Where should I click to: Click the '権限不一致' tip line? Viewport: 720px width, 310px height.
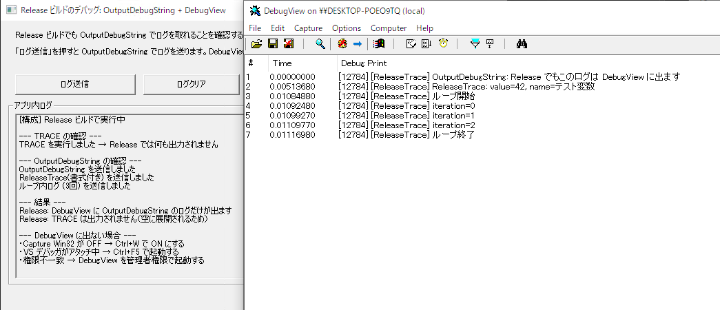[x=112, y=260]
